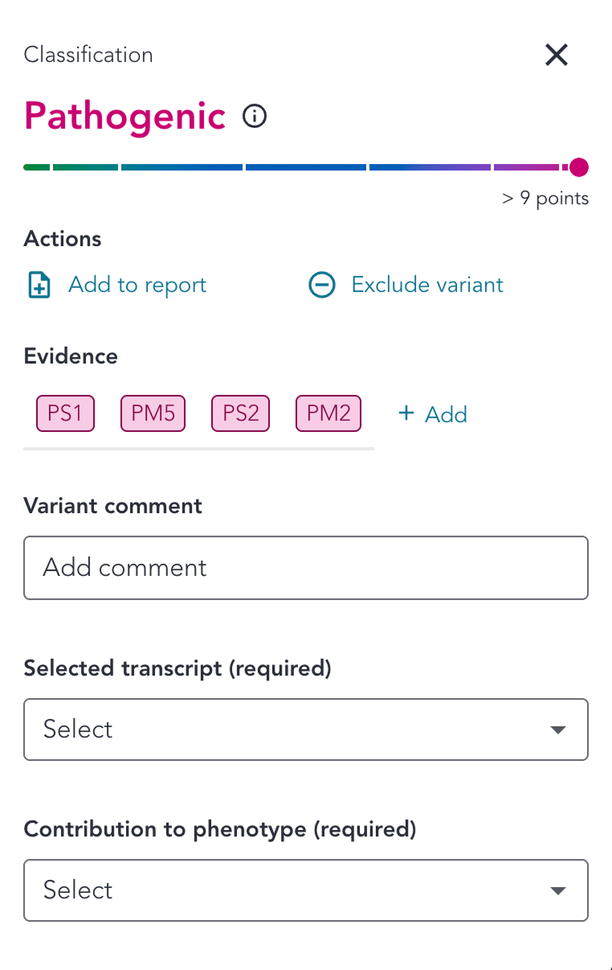Screen dimensions: 612x970
Task: Open the Contribution to phenotype dropdown
Action: [306, 890]
